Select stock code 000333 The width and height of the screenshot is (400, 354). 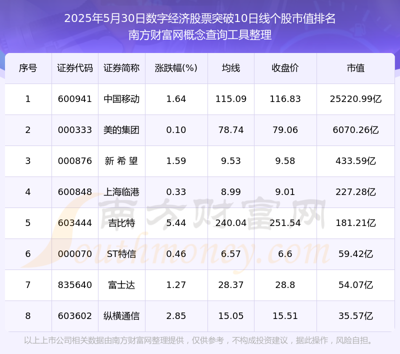click(74, 130)
